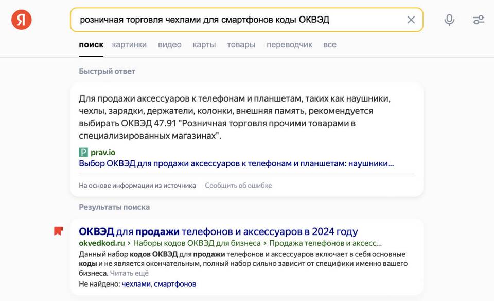
Task: Select the переводчик tab
Action: 289,45
